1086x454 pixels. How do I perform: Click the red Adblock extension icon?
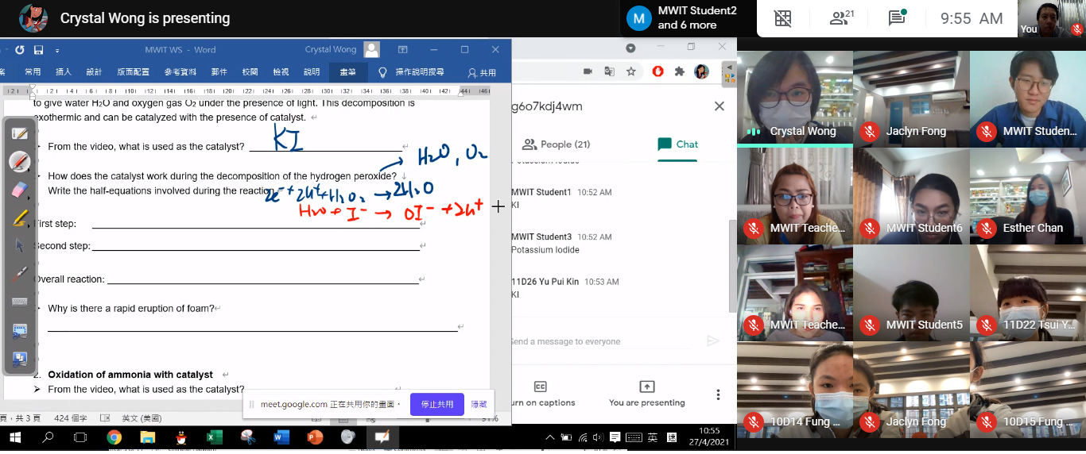coord(658,71)
